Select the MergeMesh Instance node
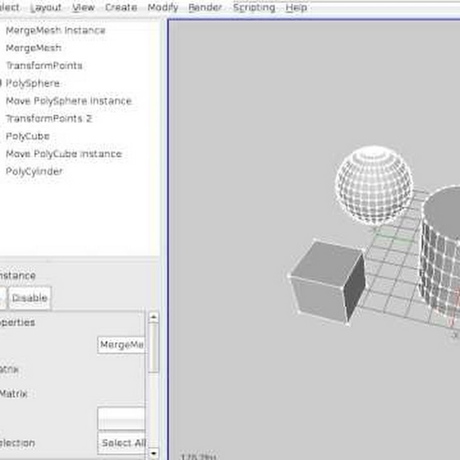The height and width of the screenshot is (460, 460). click(x=55, y=30)
